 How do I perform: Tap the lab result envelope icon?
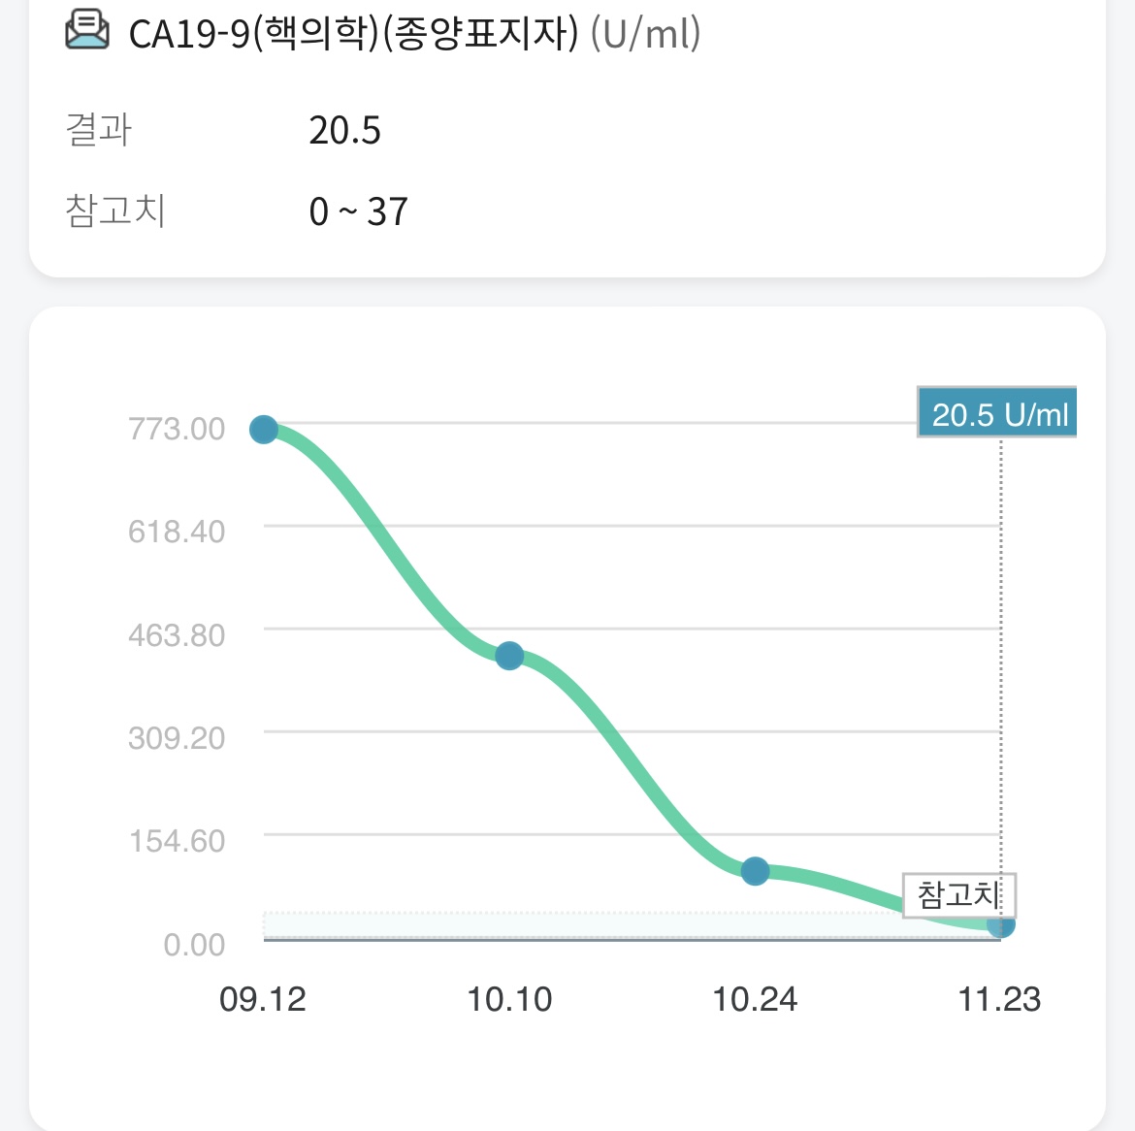click(87, 30)
